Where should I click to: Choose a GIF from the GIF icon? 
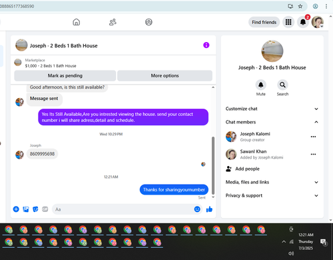pos(45,209)
